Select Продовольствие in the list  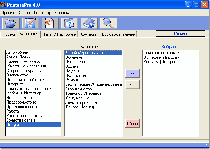click(x=33, y=102)
